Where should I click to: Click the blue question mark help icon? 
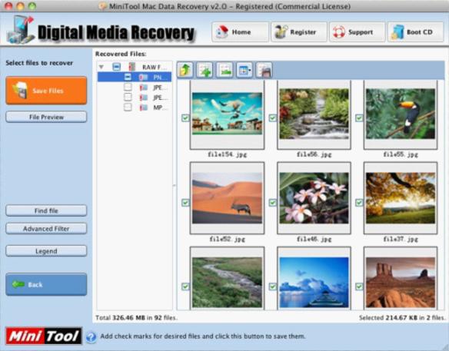click(91, 336)
